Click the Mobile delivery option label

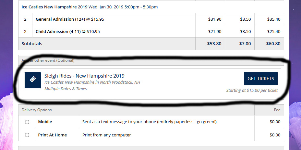[x=45, y=122]
